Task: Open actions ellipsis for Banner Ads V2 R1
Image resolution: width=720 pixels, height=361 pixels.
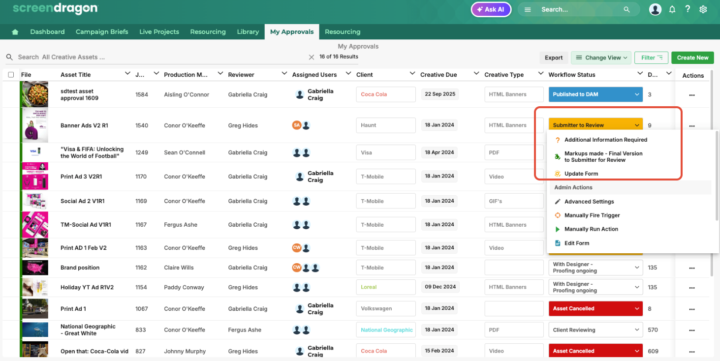Action: pos(692,126)
